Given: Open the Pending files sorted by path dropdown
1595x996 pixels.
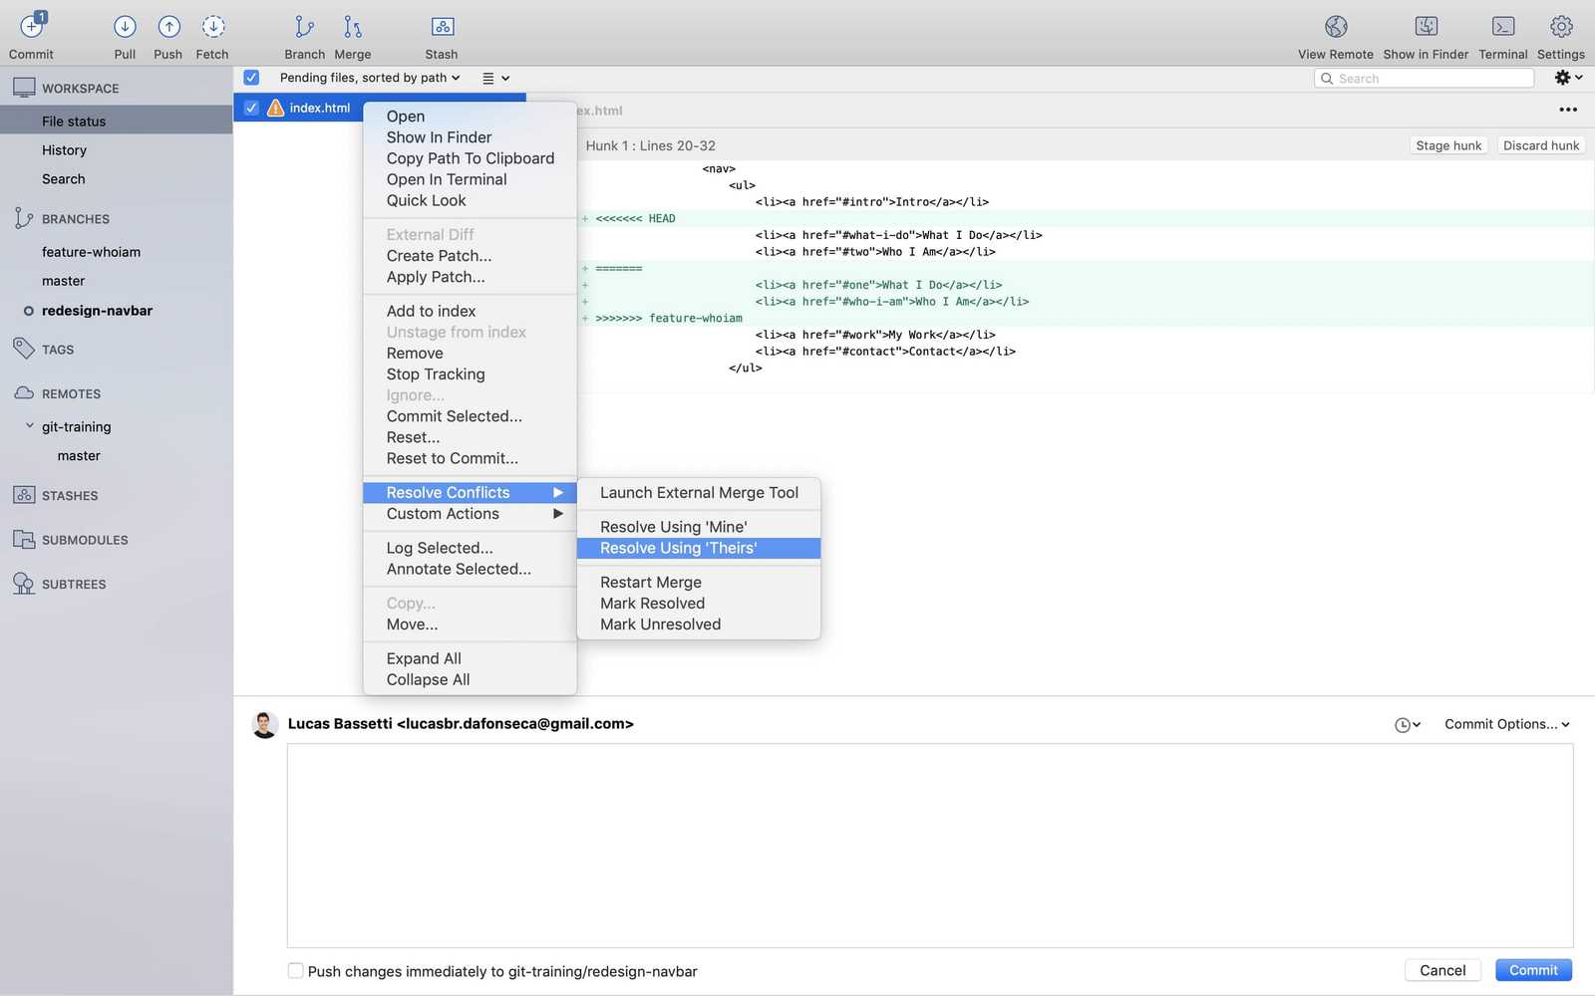Looking at the screenshot, I should [367, 77].
